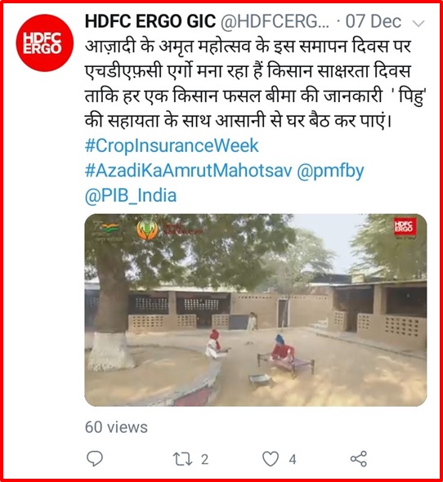Click the HDFC ERGO logo inside video
This screenshot has height=482, width=443.
[x=405, y=226]
